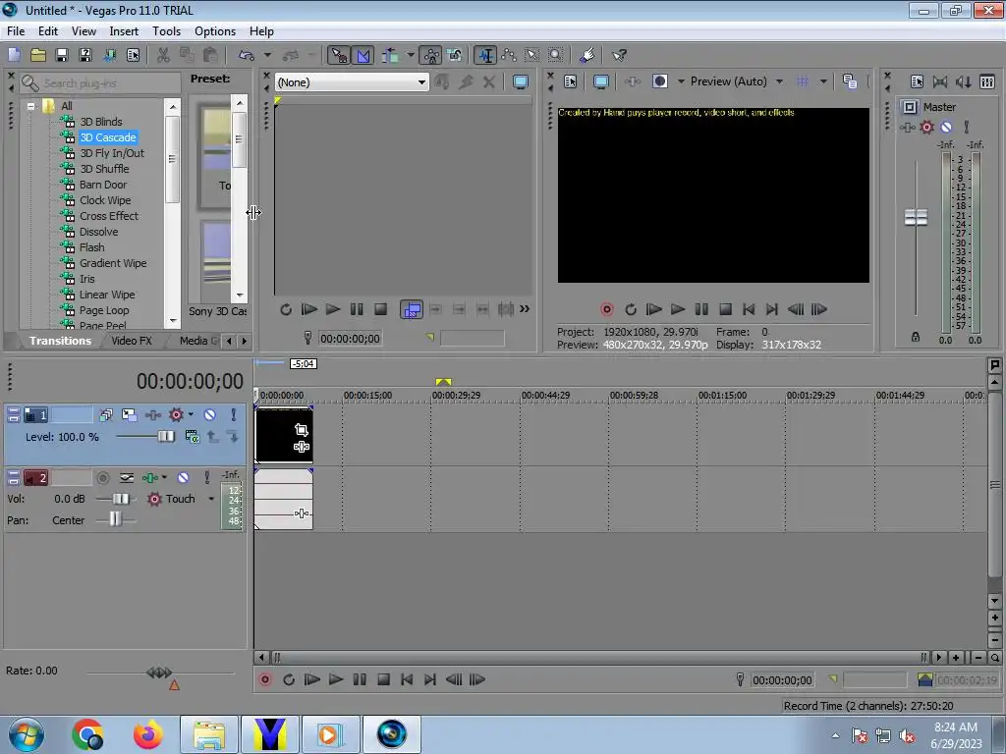Image resolution: width=1006 pixels, height=754 pixels.
Task: Play from start in Video Preview
Action: 653,309
